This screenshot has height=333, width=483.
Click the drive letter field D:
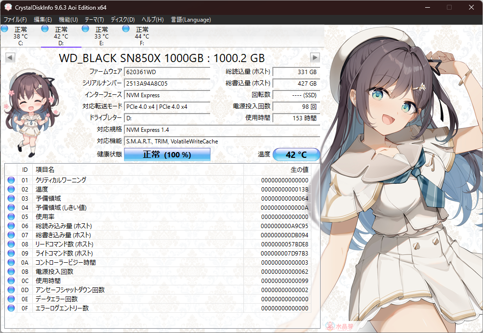pos(167,118)
